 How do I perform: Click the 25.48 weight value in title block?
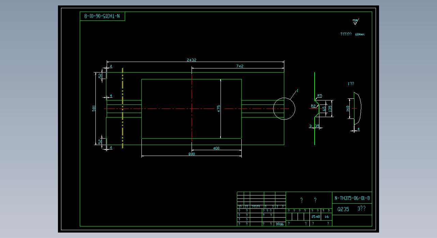click(315, 217)
